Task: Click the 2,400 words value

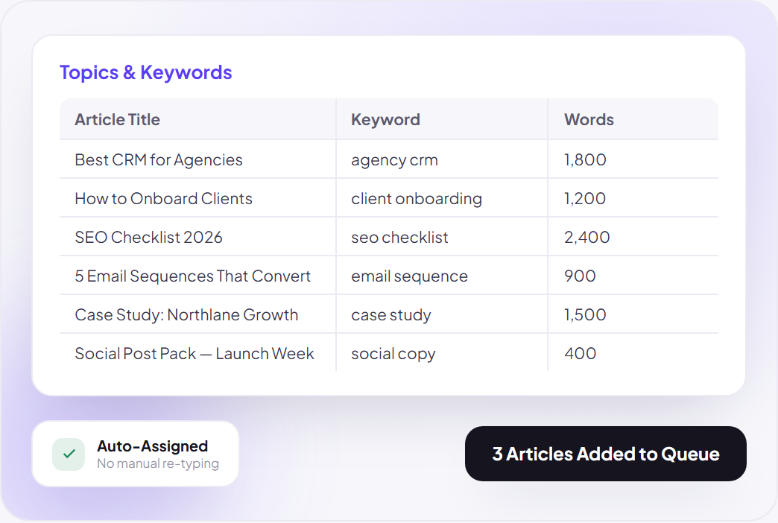Action: [587, 237]
